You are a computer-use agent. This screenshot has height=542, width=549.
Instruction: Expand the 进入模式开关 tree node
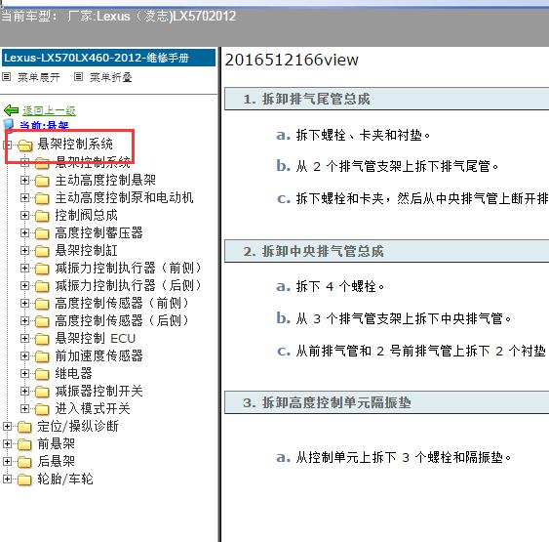(24, 408)
